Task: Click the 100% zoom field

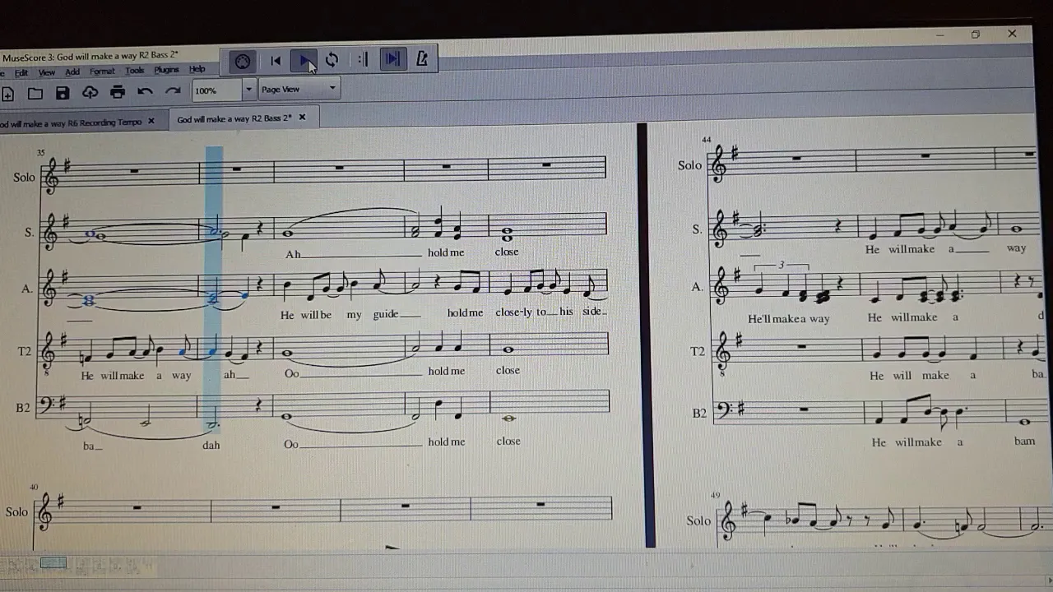Action: (217, 90)
